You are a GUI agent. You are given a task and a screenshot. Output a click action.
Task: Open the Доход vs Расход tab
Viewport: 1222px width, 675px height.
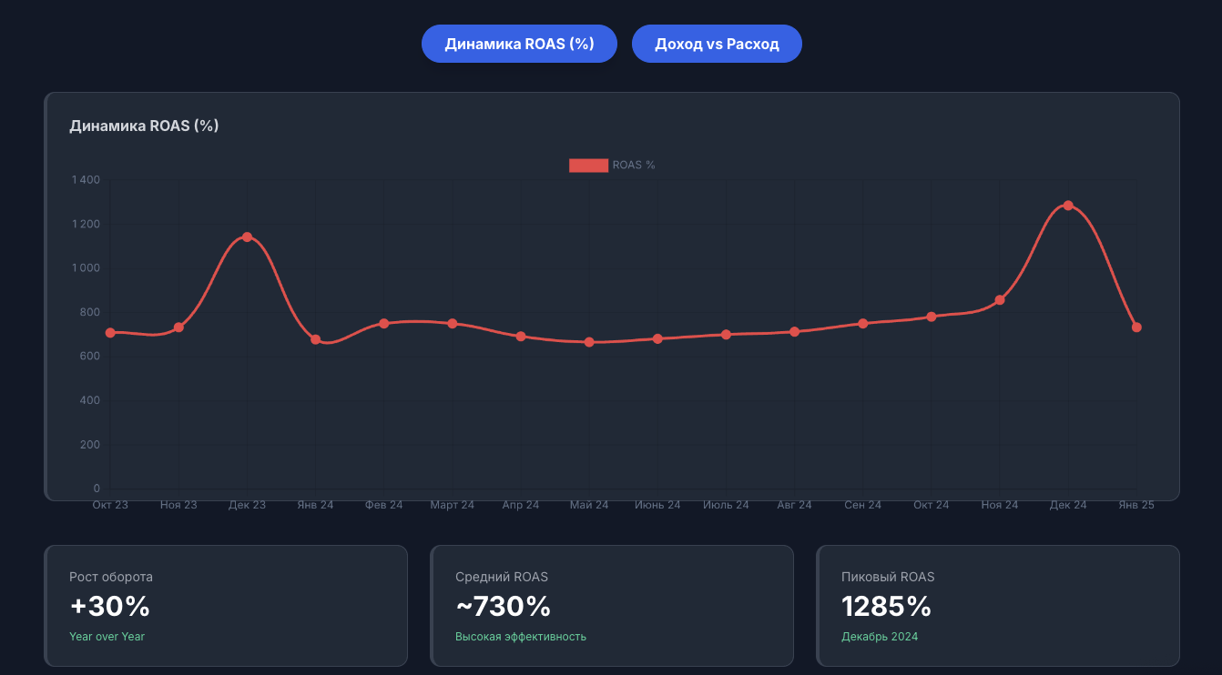pyautogui.click(x=717, y=44)
